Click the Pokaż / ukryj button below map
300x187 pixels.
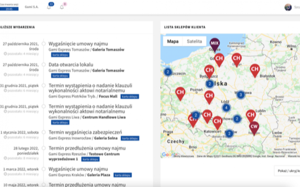[x=287, y=171]
